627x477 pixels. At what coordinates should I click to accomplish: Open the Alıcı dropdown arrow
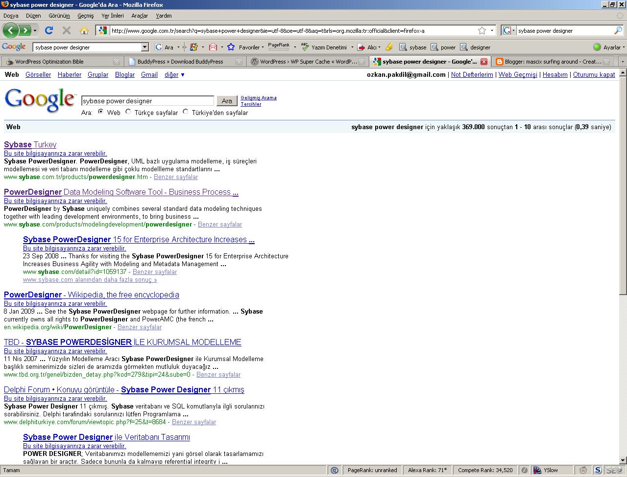379,47
